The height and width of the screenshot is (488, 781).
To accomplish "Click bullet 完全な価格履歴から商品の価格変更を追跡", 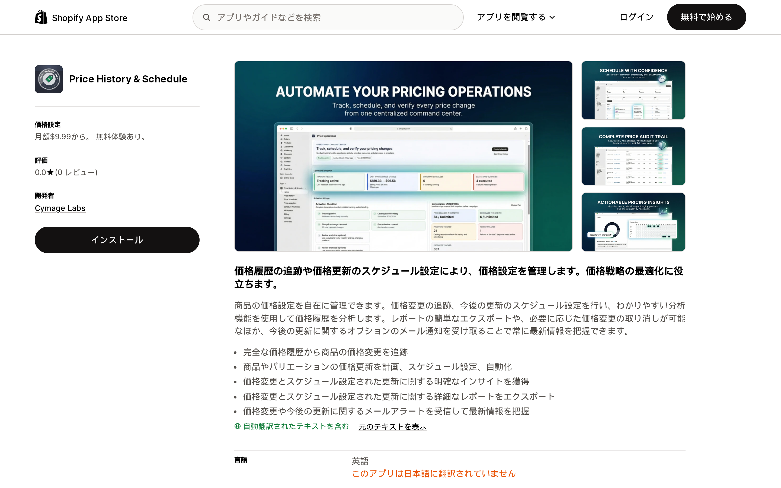I will 325,352.
